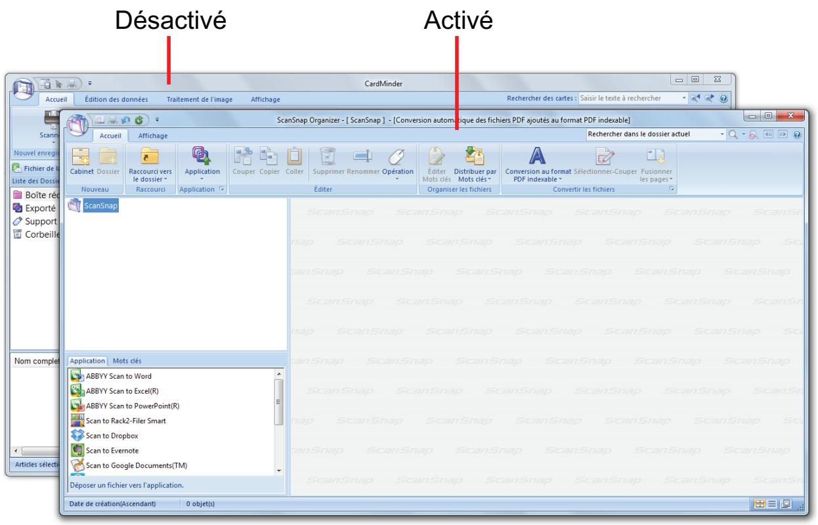Click green refresh icon in Organizer toolbar
This screenshot has height=525, width=818.
point(139,121)
